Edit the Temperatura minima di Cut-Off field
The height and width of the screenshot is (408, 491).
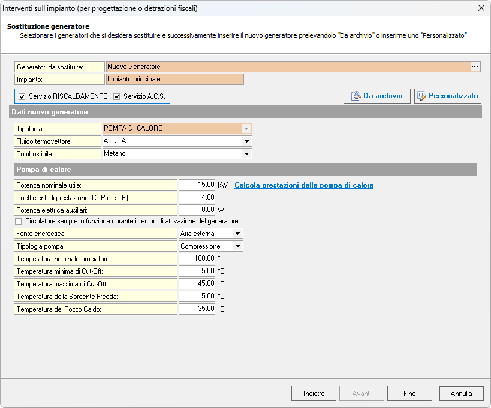(x=197, y=271)
